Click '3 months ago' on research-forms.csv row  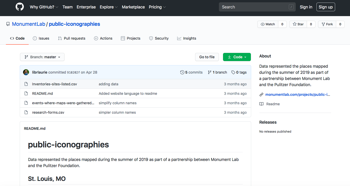pos(235,112)
